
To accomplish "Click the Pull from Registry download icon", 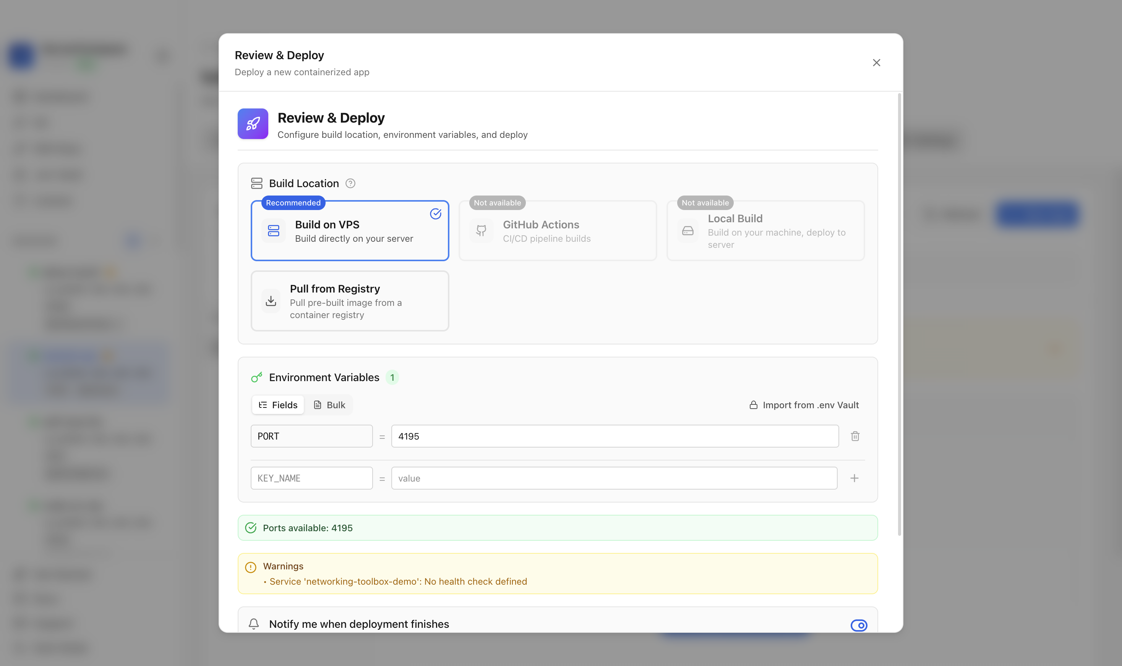I will [271, 301].
